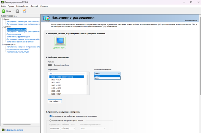Open the Home icon in toolbar
The height and width of the screenshot is (133, 201).
[x=25, y=11]
